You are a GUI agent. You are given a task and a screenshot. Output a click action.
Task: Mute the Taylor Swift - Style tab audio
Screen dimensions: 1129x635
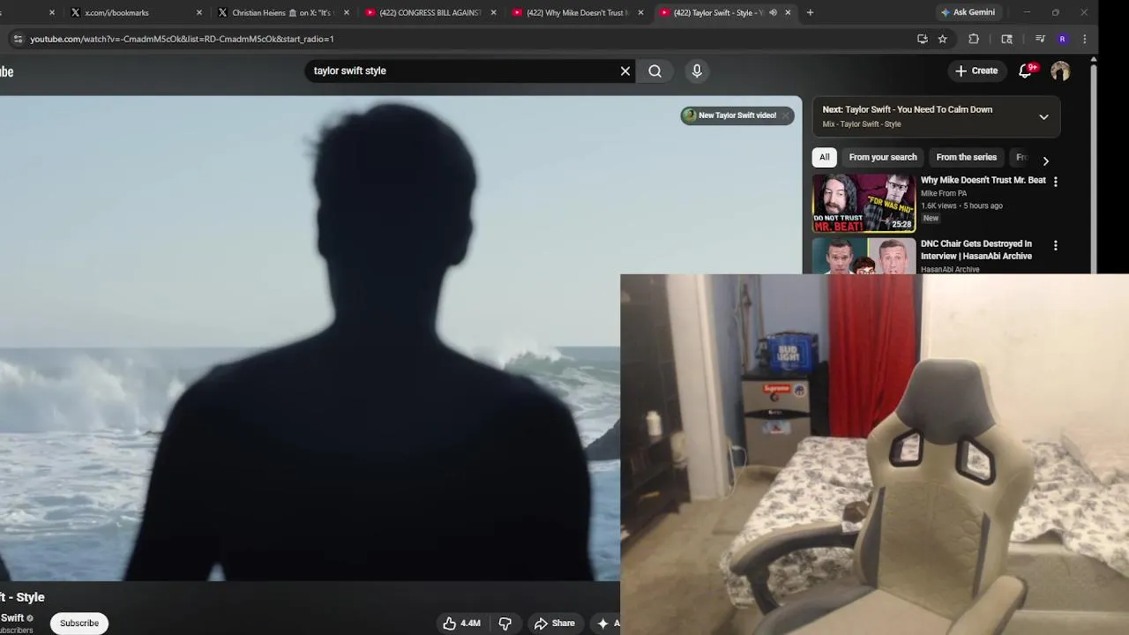pyautogui.click(x=773, y=12)
